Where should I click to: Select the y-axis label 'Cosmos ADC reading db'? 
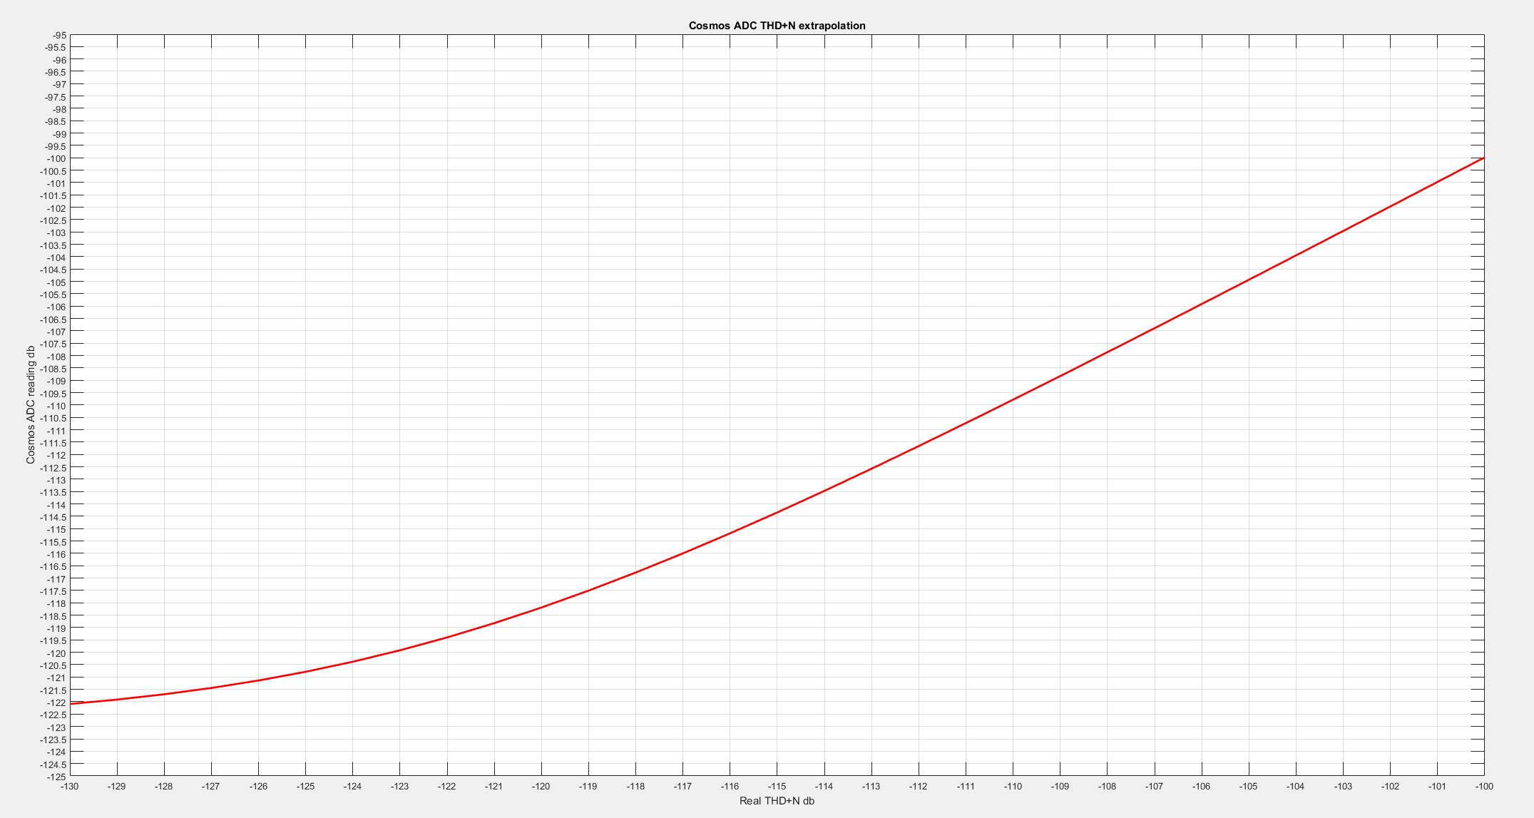(x=31, y=405)
